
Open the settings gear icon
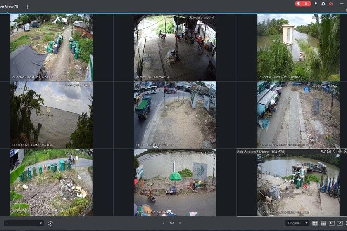point(323,4)
